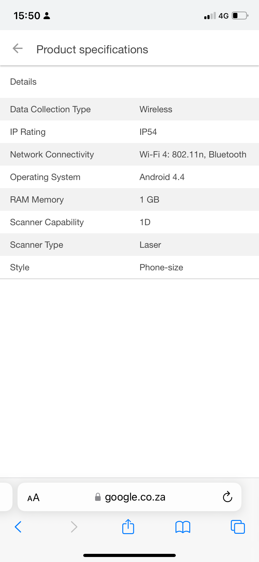Screen dimensions: 259x562
Task: Tap the Details section heading
Action: click(x=23, y=82)
